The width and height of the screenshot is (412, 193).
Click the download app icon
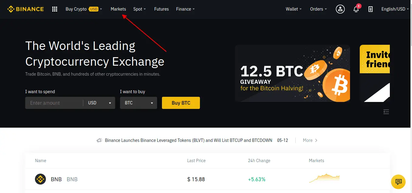(370, 9)
